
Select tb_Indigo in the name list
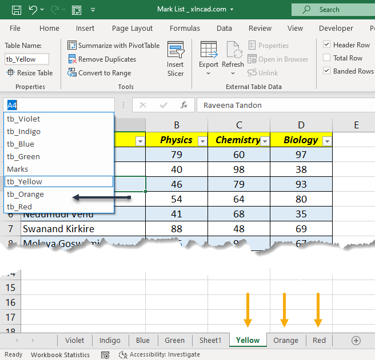coord(59,132)
